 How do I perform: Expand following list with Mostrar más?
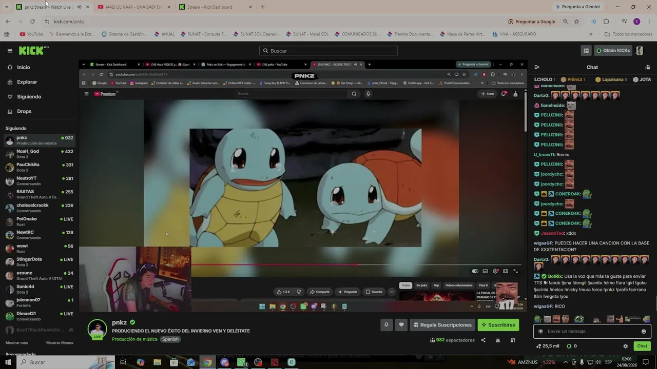point(17,343)
